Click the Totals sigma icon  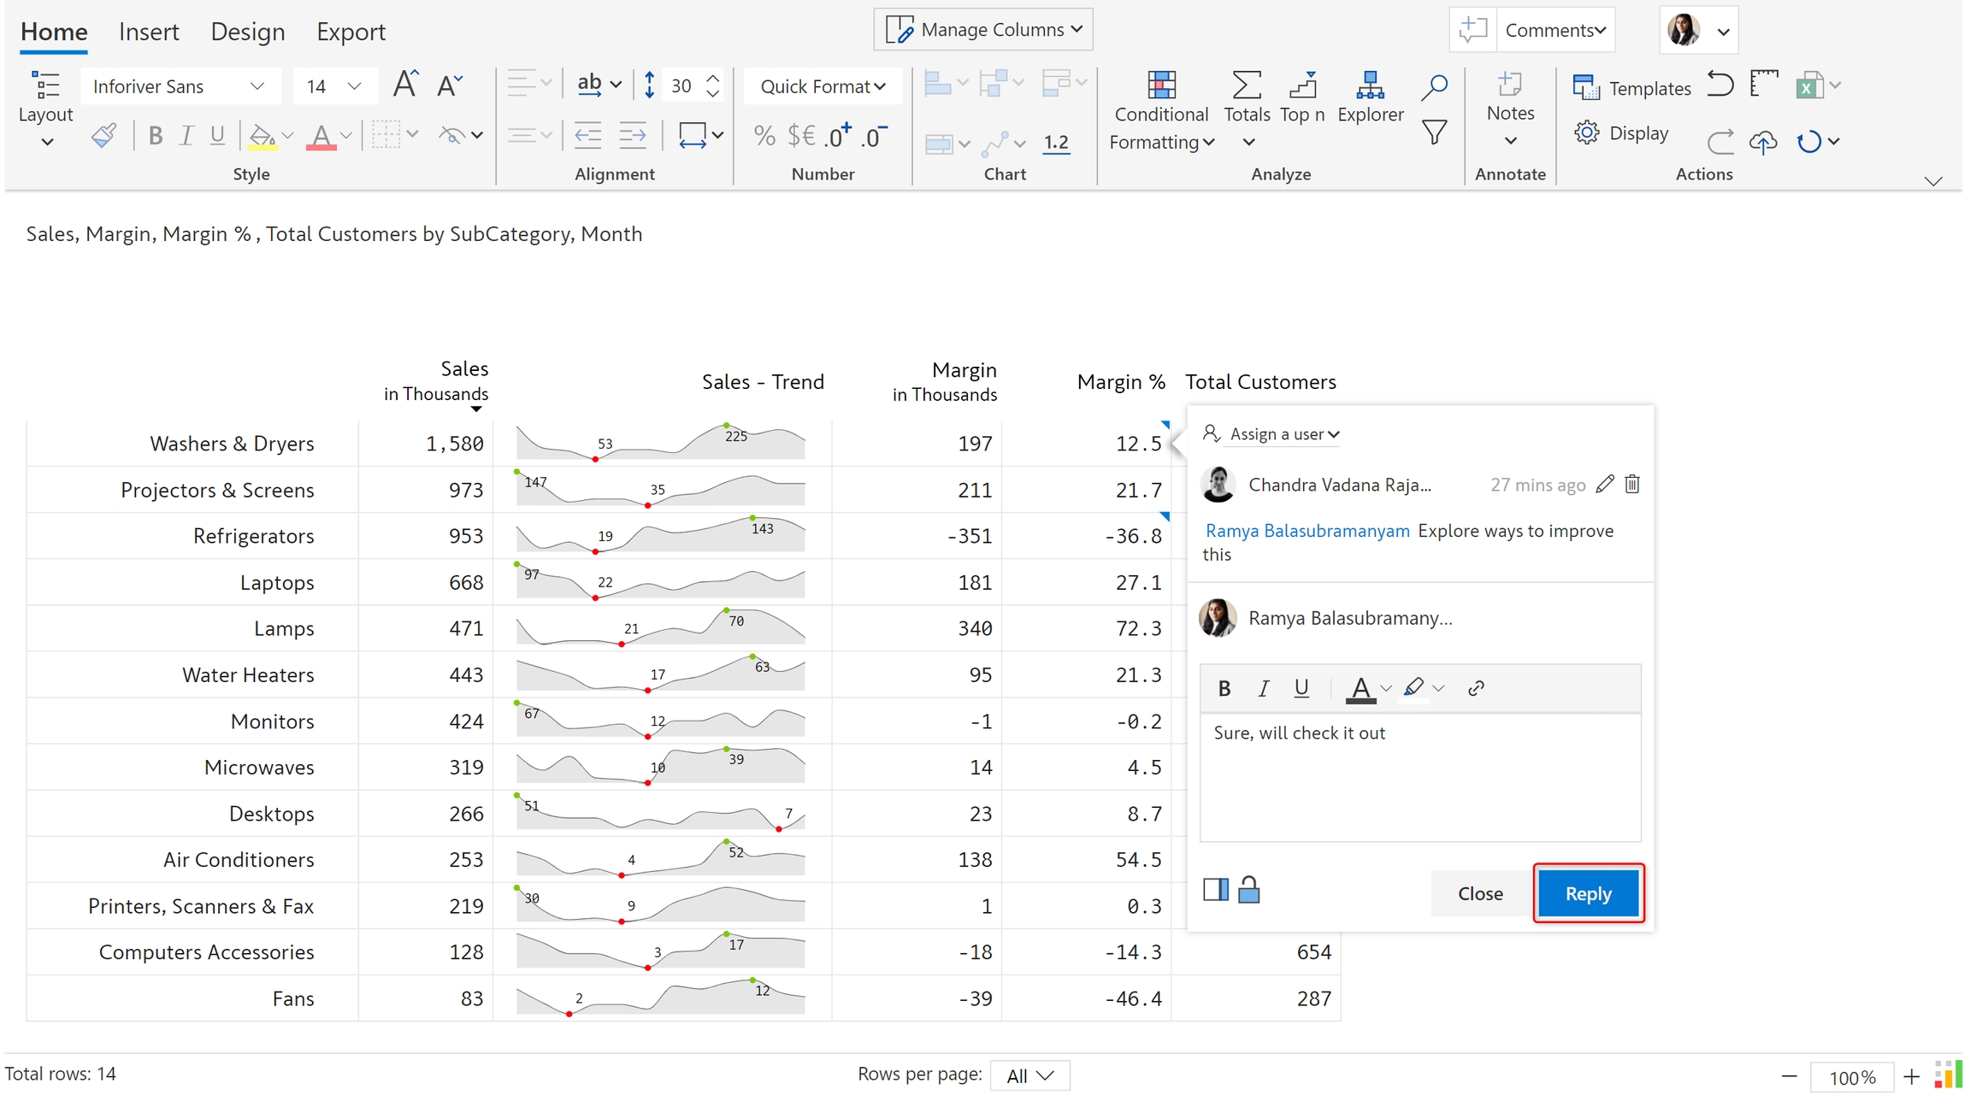tap(1246, 85)
